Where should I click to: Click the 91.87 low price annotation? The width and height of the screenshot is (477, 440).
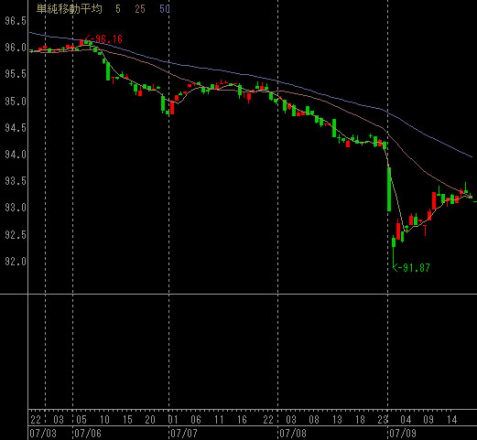pos(412,268)
